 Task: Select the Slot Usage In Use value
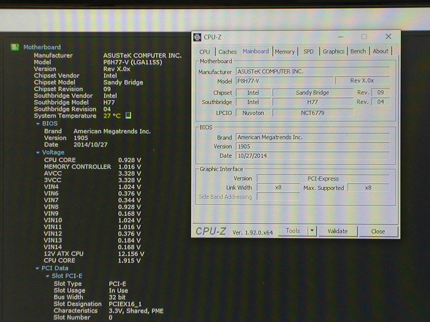point(118,291)
